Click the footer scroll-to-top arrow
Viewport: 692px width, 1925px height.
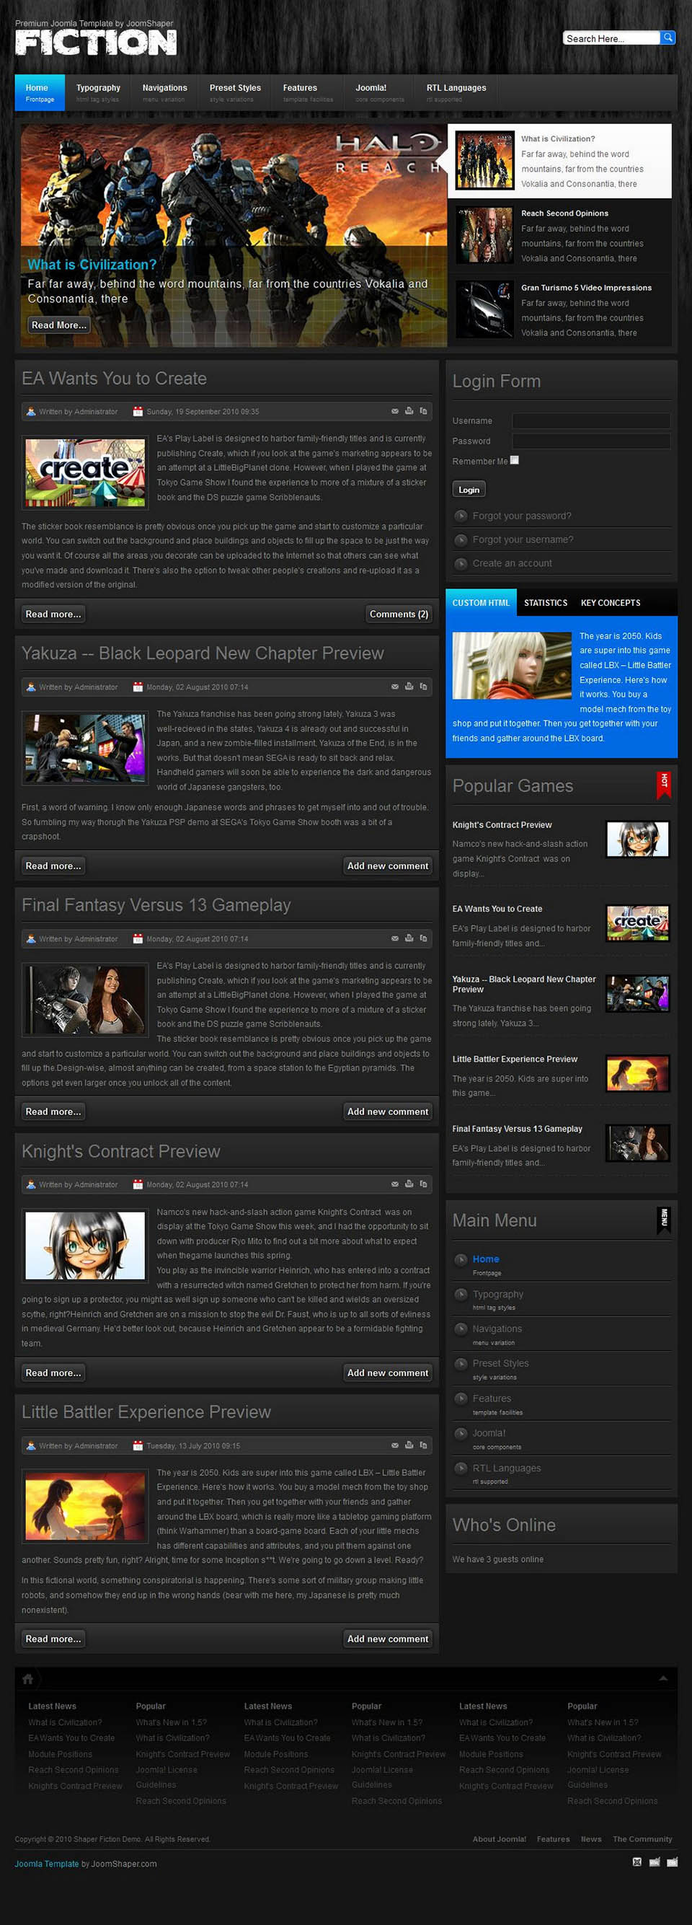click(x=663, y=1678)
